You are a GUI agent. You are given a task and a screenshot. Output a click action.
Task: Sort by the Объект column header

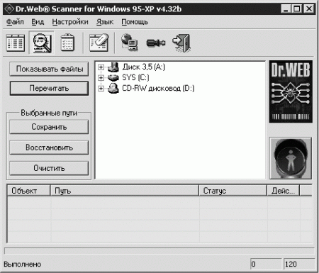[29, 191]
